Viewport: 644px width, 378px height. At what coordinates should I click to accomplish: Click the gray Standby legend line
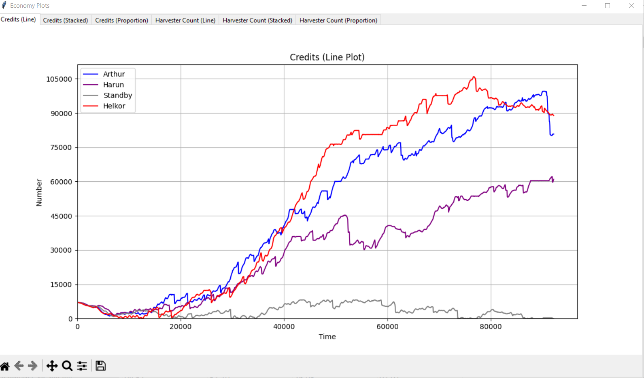(x=90, y=96)
